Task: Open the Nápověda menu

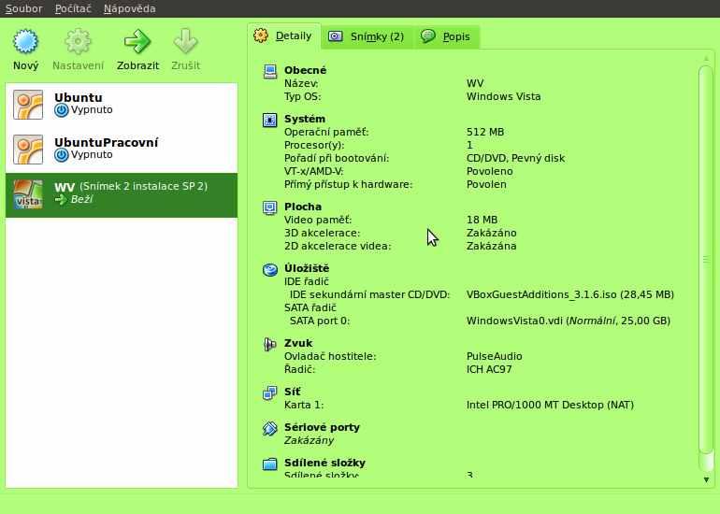Action: [129, 8]
